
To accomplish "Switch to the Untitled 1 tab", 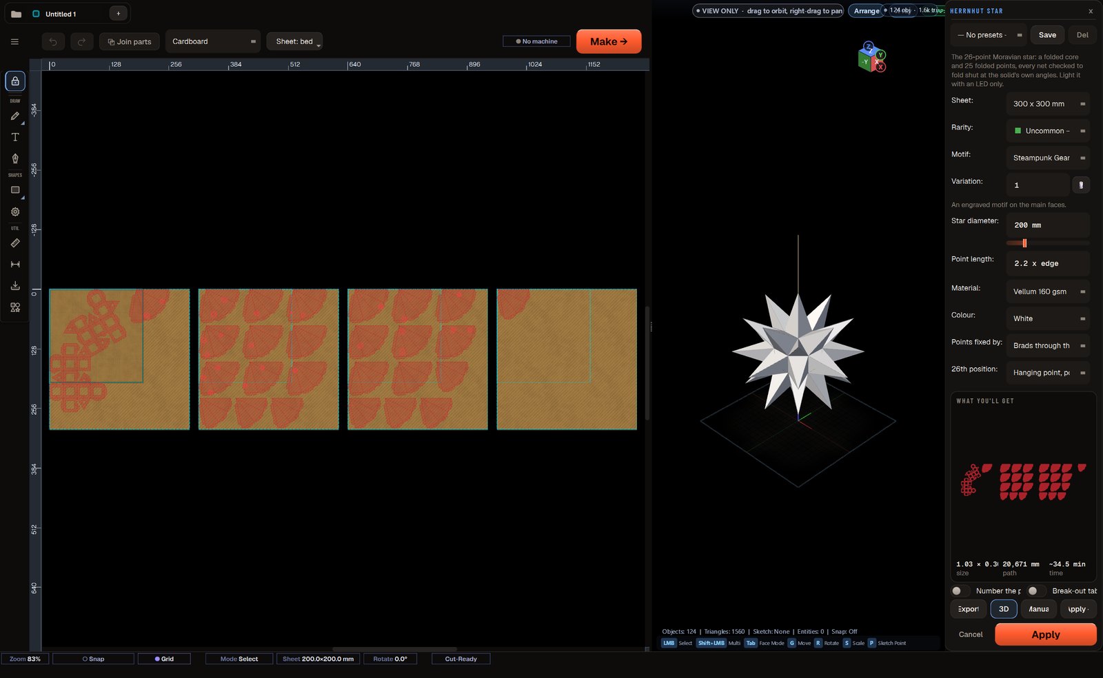I will (61, 14).
